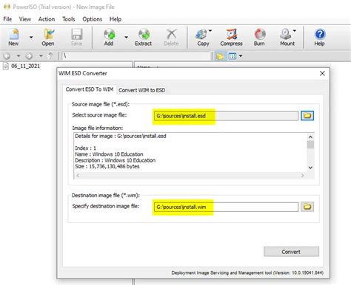This screenshot has height=285, width=351.
Task: Click the 'Details for image' line
Action: click(121, 136)
